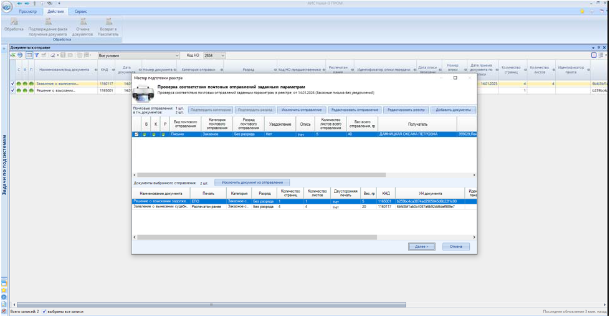Screen dimensions: 610x317
Task: Click the Отмена документов ribbon icon
Action: coord(82,22)
